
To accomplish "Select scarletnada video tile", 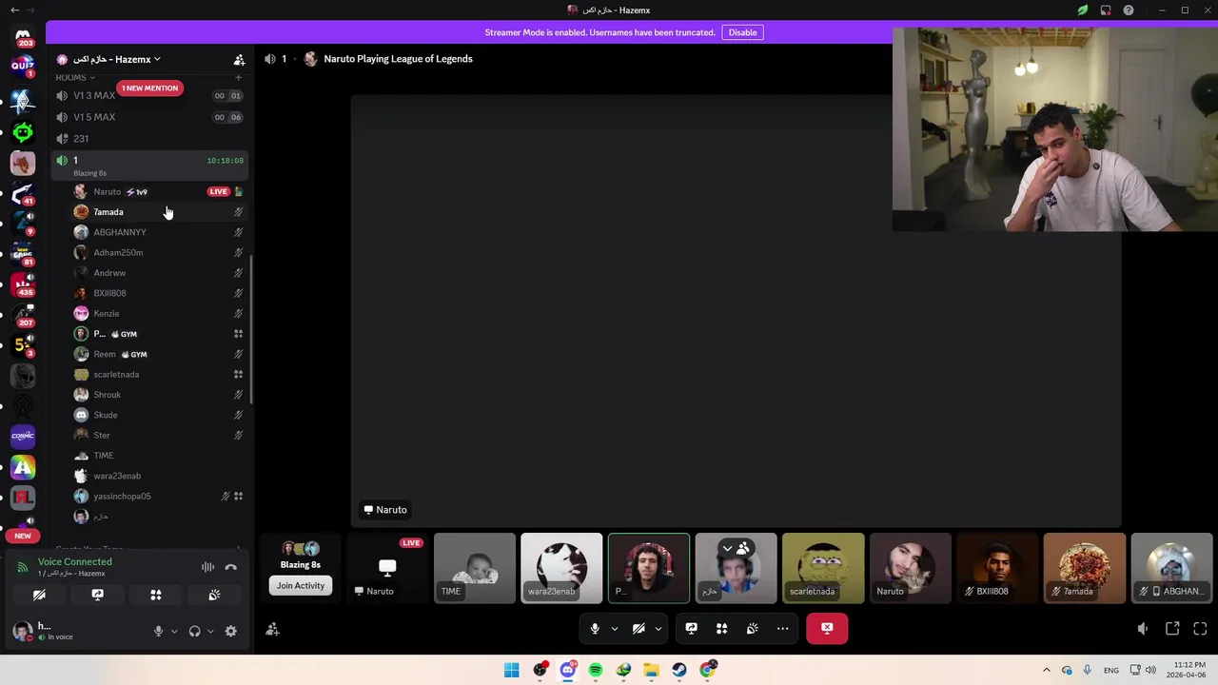I will 823,568.
